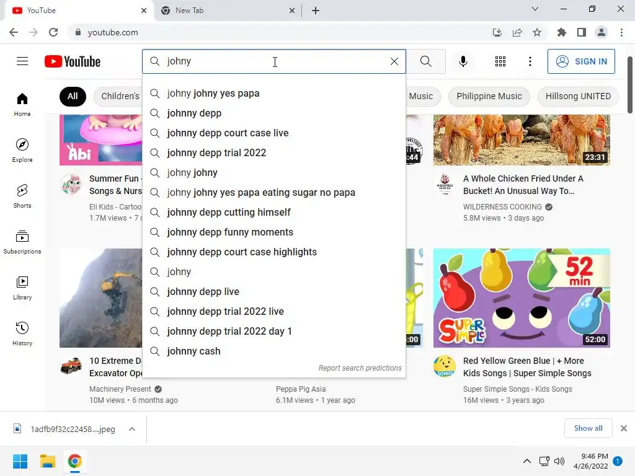Show hidden system tray icons

(527, 461)
